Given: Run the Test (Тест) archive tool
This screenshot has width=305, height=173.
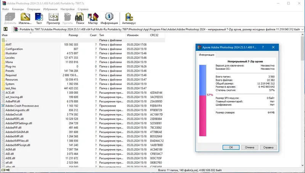Looking at the screenshot, I should 39,19.
